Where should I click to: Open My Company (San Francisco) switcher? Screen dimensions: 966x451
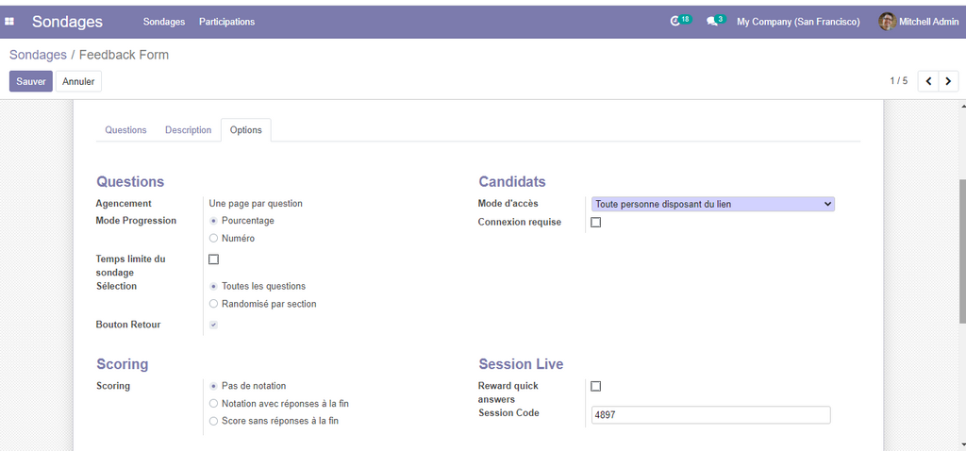[798, 22]
